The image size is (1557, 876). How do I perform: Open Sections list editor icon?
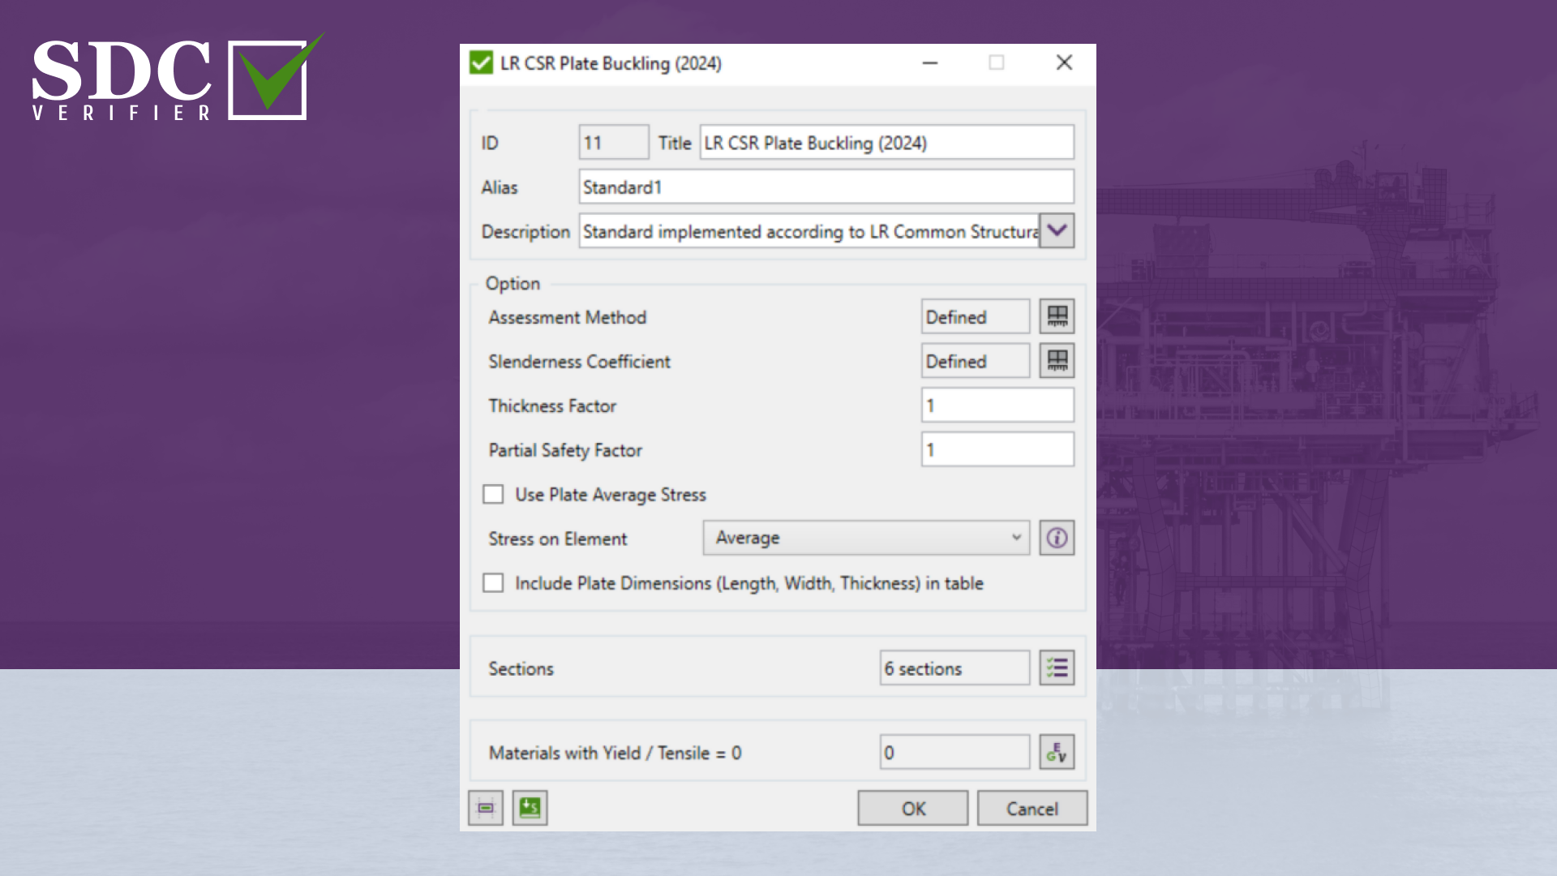click(1057, 668)
